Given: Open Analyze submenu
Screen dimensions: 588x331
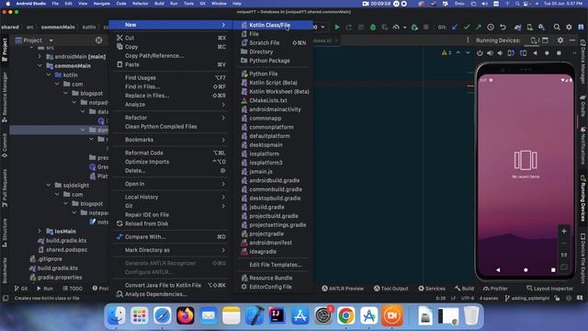Looking at the screenshot, I should 171,104.
